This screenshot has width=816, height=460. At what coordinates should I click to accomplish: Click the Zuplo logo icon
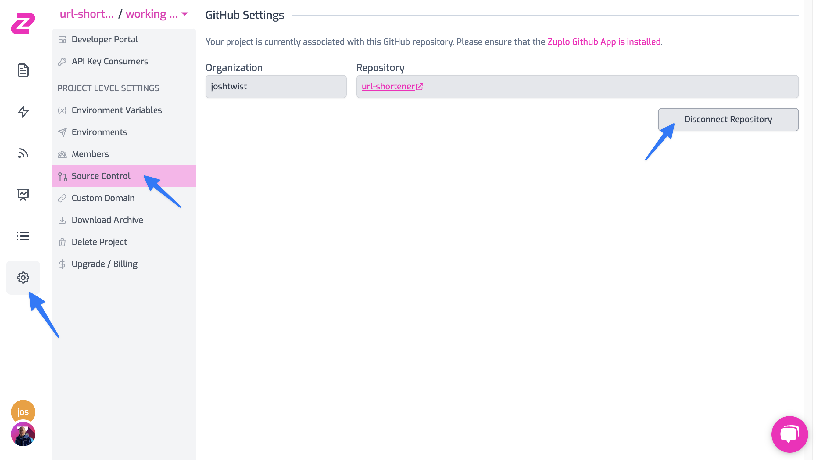pyautogui.click(x=23, y=23)
